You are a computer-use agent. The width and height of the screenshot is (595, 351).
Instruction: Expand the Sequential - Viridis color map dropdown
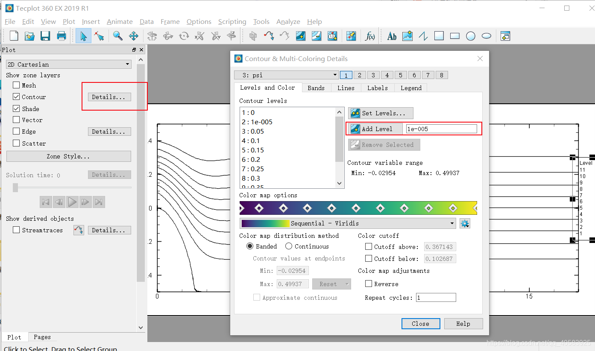pyautogui.click(x=349, y=223)
